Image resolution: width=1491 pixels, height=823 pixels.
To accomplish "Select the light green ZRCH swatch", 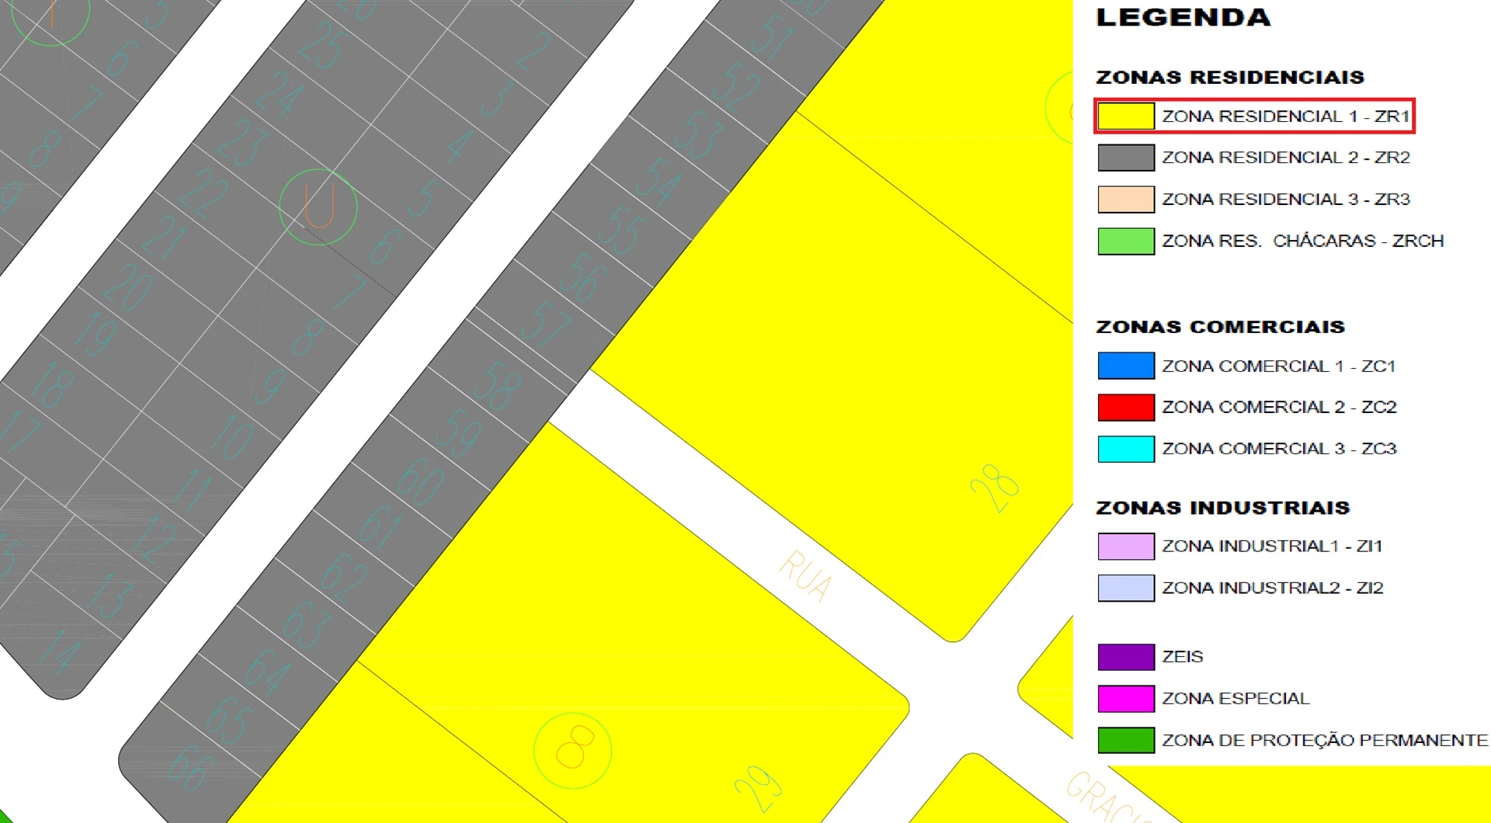I will pyautogui.click(x=1125, y=241).
